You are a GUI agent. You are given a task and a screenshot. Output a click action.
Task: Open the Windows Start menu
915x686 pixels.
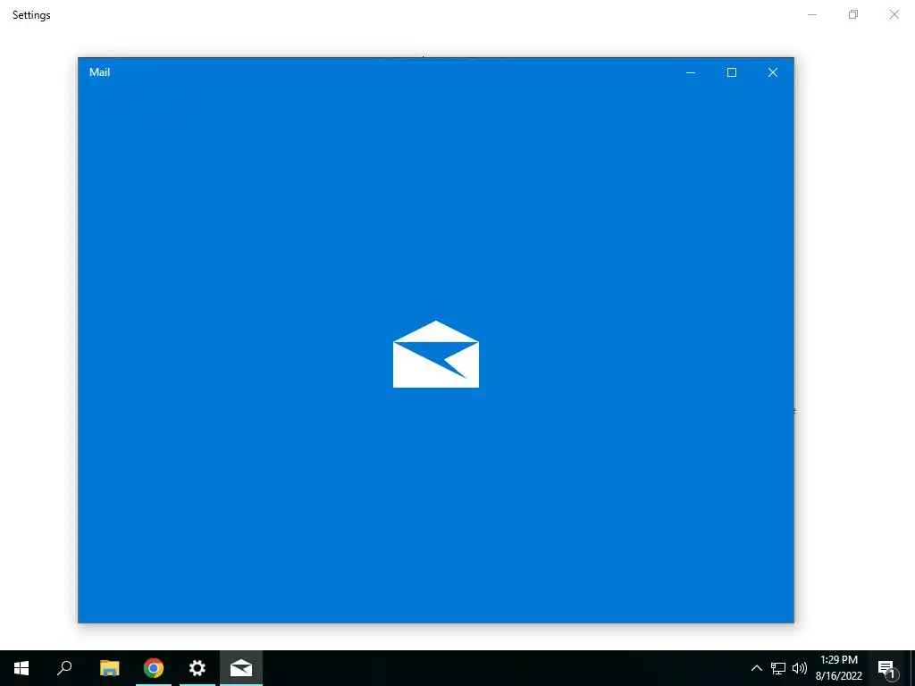point(21,668)
